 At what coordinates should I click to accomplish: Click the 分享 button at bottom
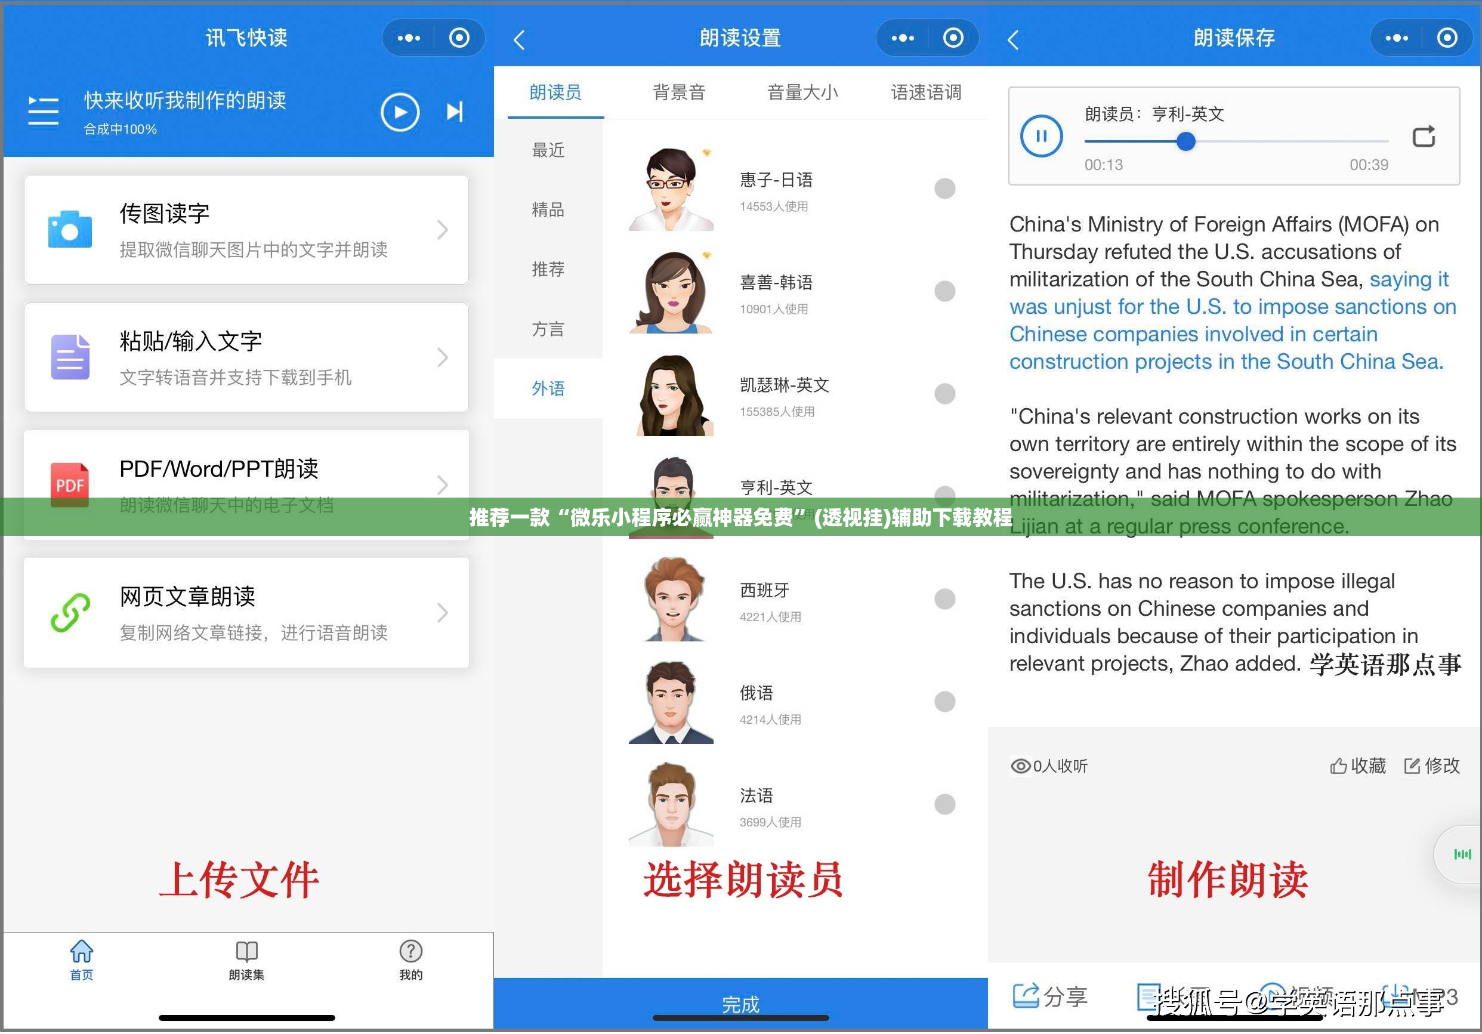1049,996
